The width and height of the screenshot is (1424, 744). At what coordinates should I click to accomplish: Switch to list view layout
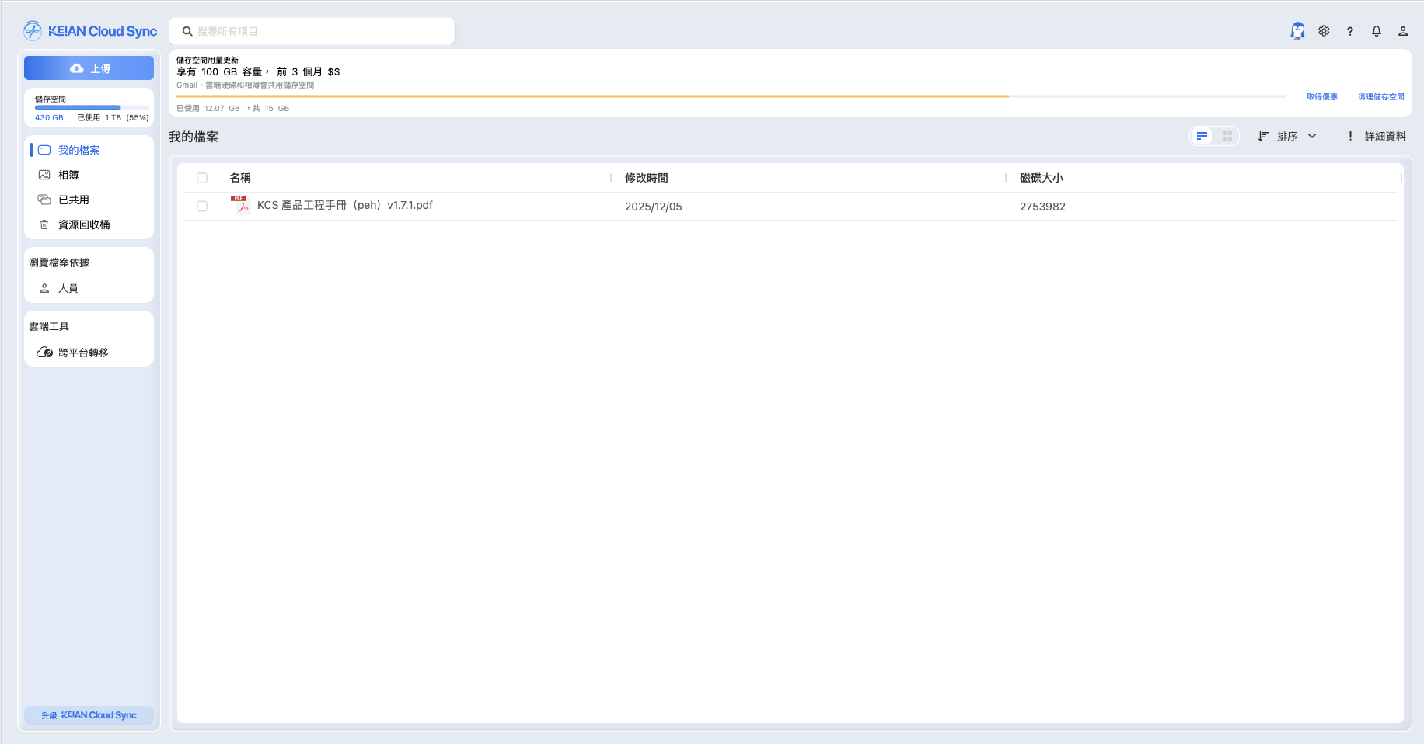click(1202, 136)
